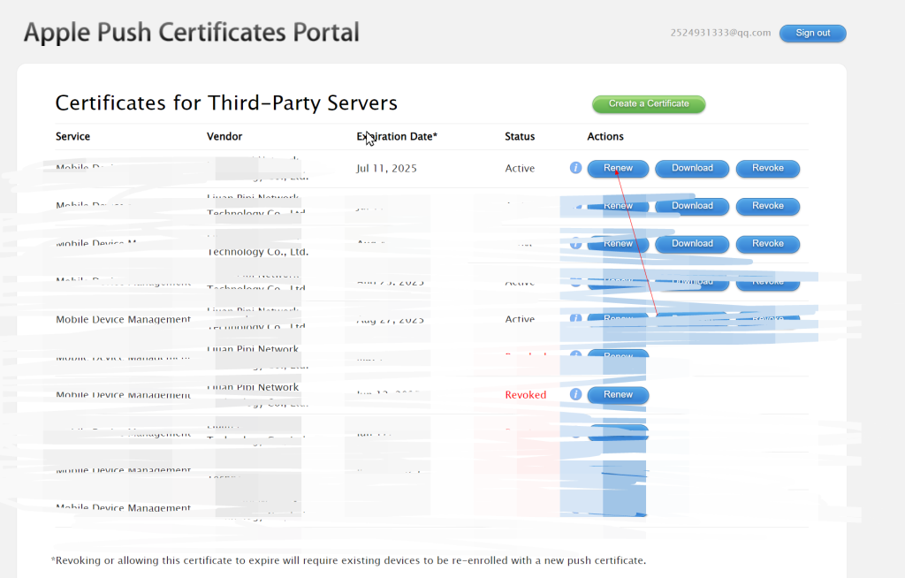Click the Service column header
This screenshot has width=905, height=578.
coord(72,136)
